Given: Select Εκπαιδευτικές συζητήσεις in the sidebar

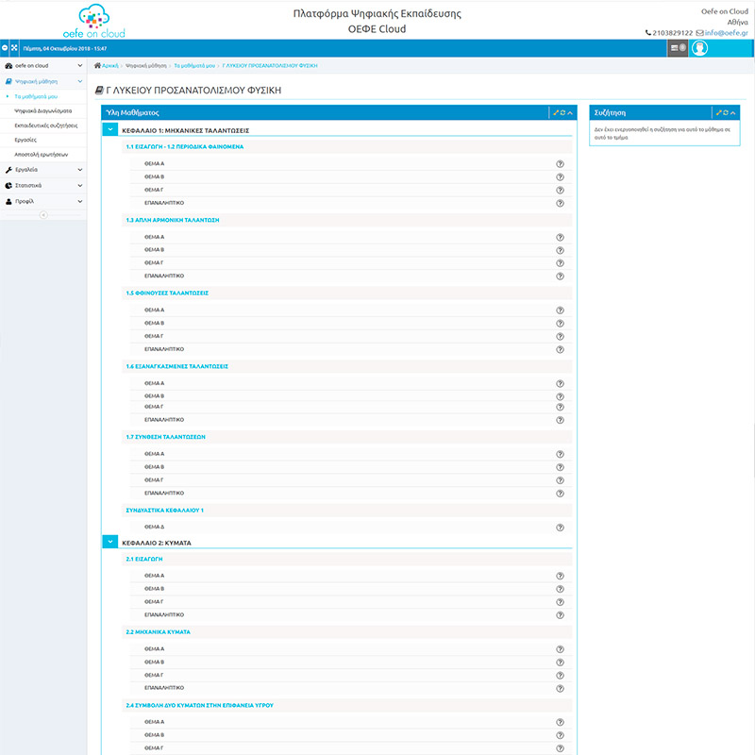Looking at the screenshot, I should point(46,125).
